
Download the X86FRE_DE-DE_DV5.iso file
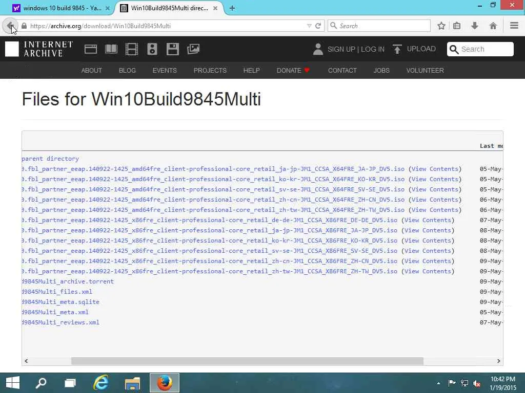(210, 220)
